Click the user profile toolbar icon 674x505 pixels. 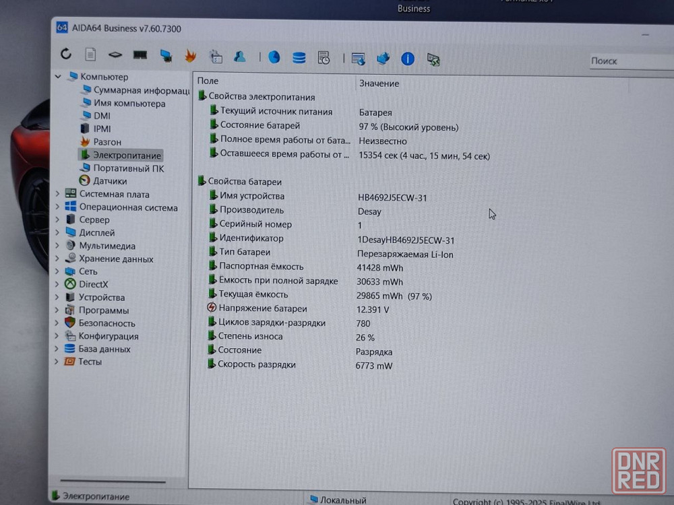click(x=240, y=57)
